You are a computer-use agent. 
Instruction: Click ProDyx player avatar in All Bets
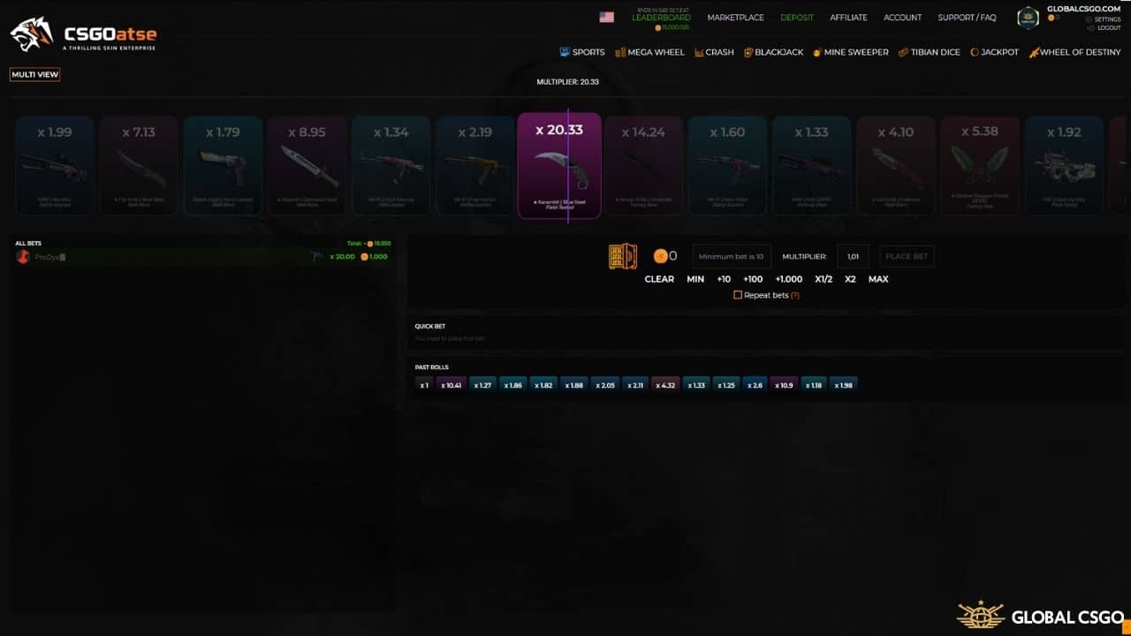pyautogui.click(x=23, y=256)
